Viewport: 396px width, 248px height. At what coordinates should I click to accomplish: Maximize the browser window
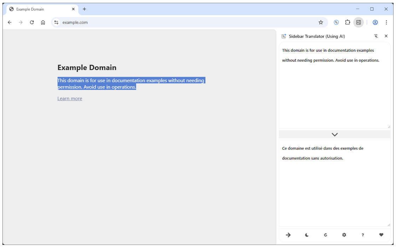(372, 9)
